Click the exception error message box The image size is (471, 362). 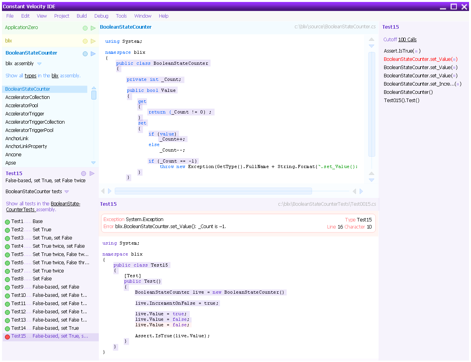point(239,223)
